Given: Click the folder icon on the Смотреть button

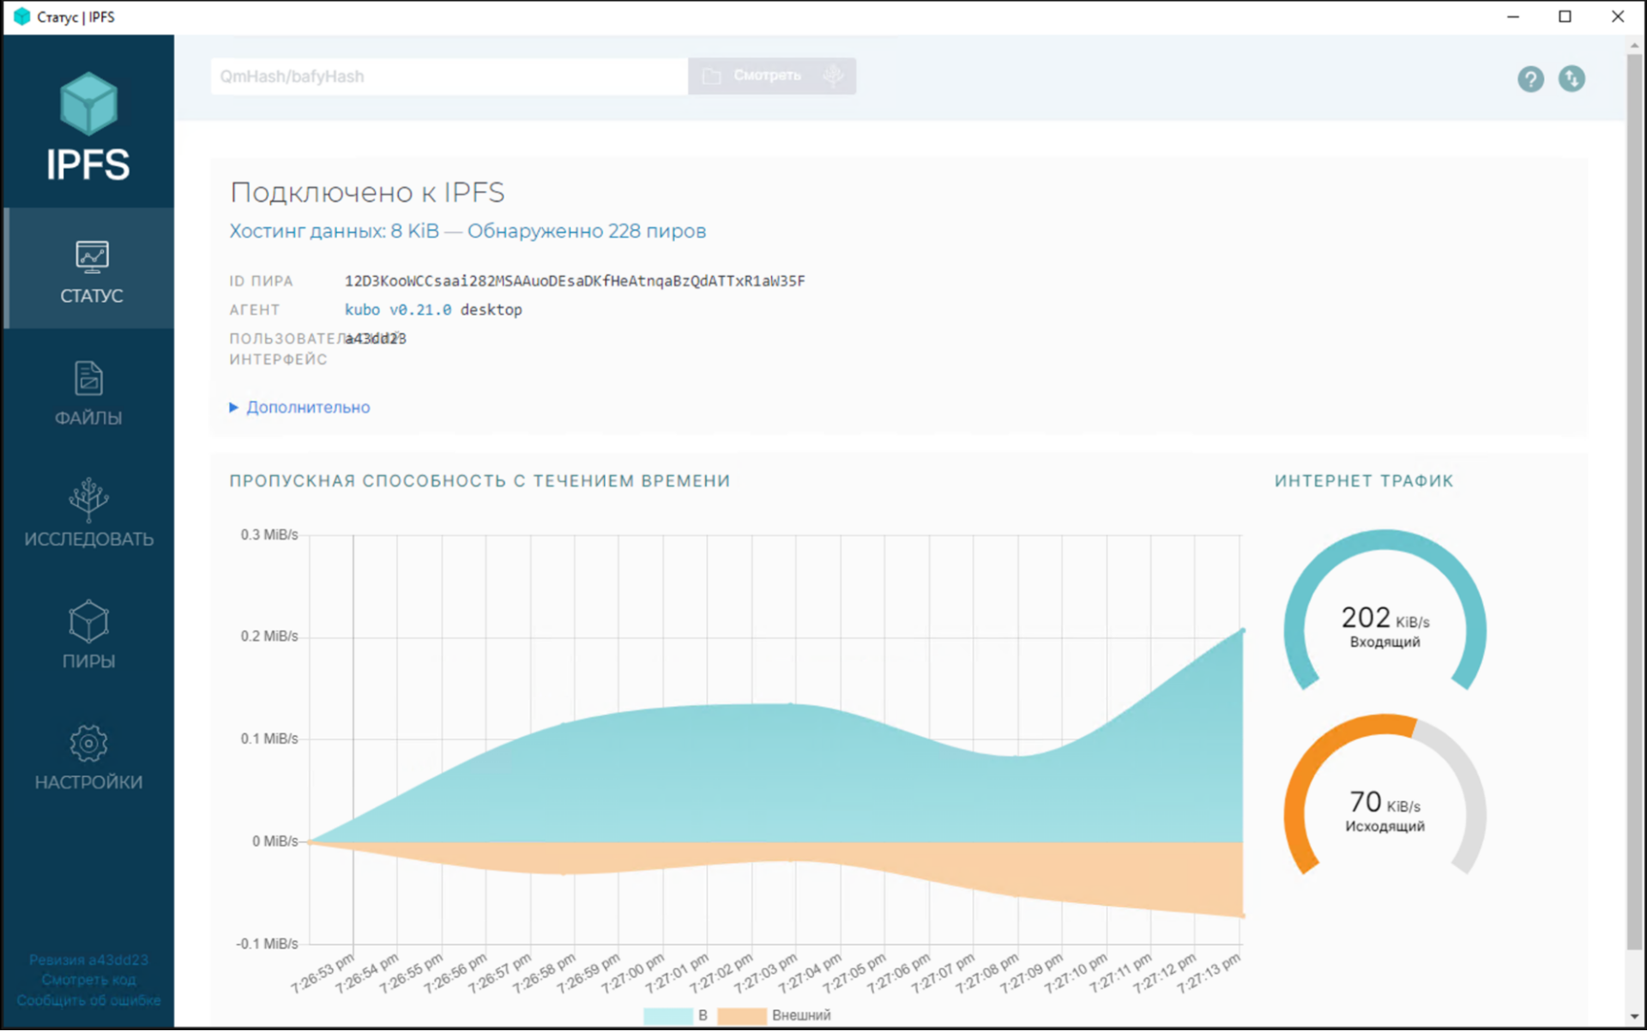Looking at the screenshot, I should 711,75.
